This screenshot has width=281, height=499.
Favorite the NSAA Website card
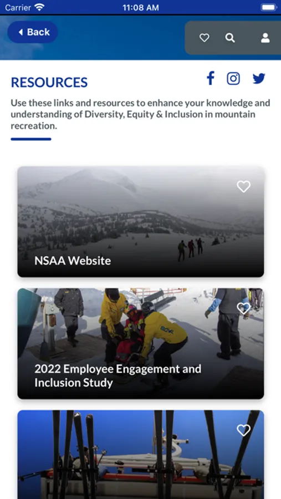click(243, 186)
